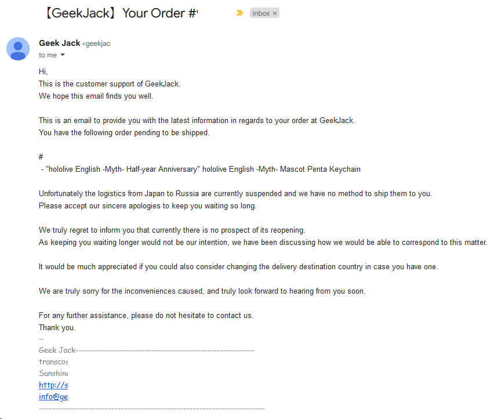Open the http:// link in signature
The width and height of the screenshot is (494, 419).
coord(53,385)
